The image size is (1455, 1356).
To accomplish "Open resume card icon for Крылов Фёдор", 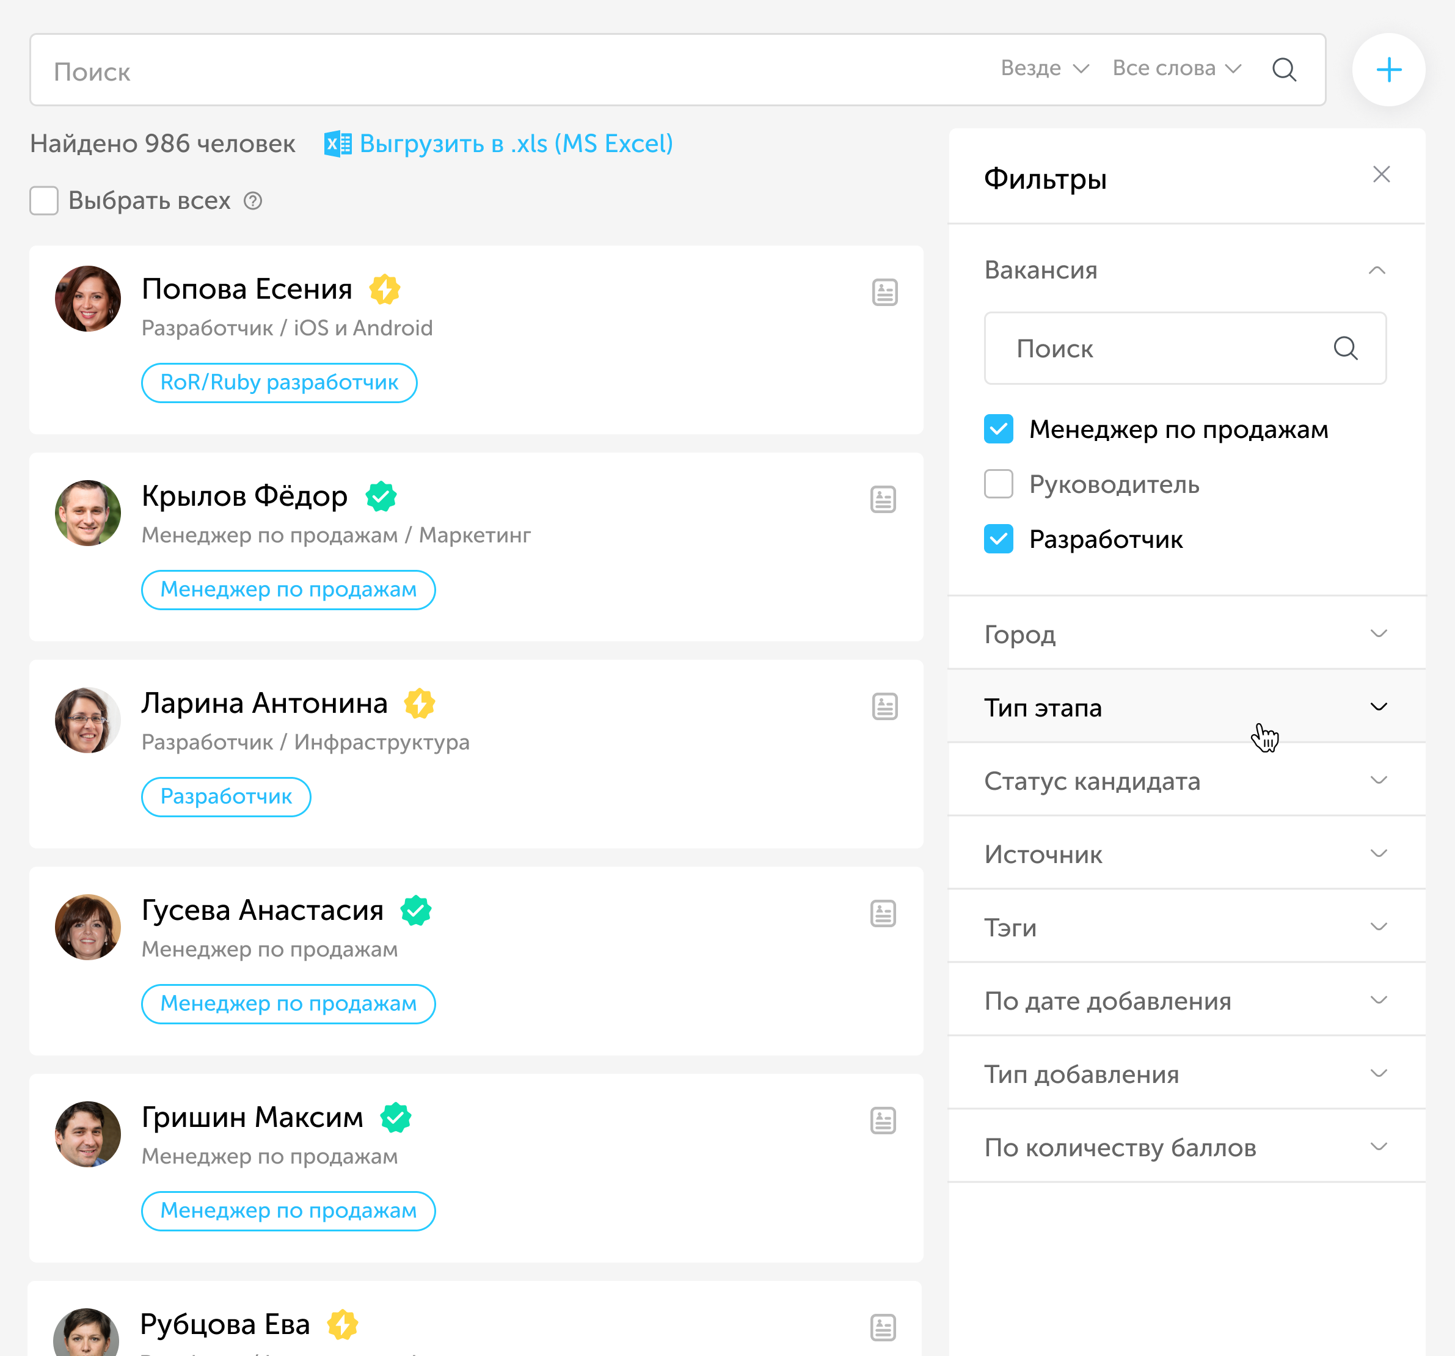I will click(x=883, y=499).
